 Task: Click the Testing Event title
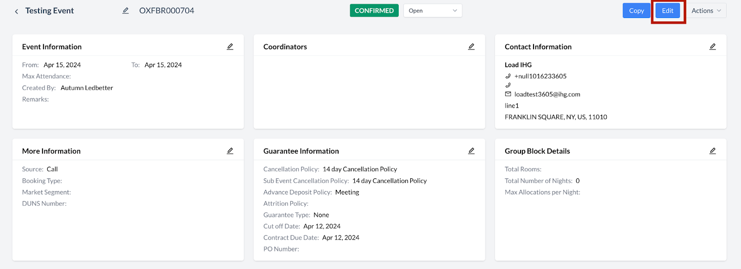50,11
